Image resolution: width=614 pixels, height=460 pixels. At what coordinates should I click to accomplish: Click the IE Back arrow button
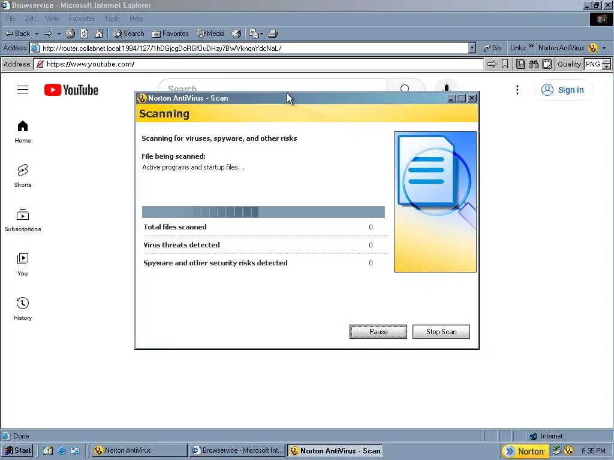17,34
